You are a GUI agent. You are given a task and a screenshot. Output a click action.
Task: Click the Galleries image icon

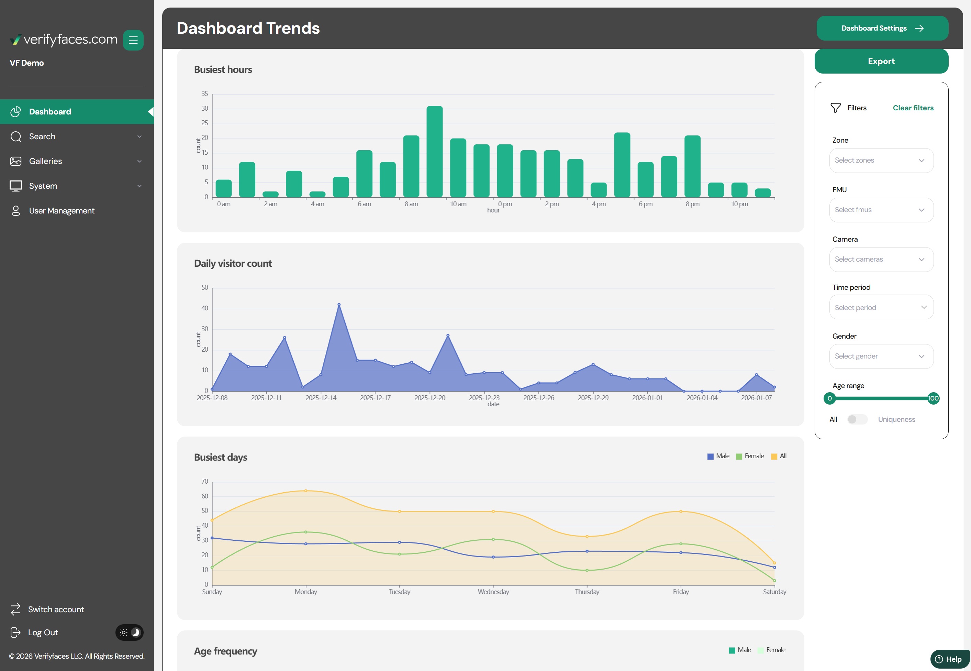[16, 162]
